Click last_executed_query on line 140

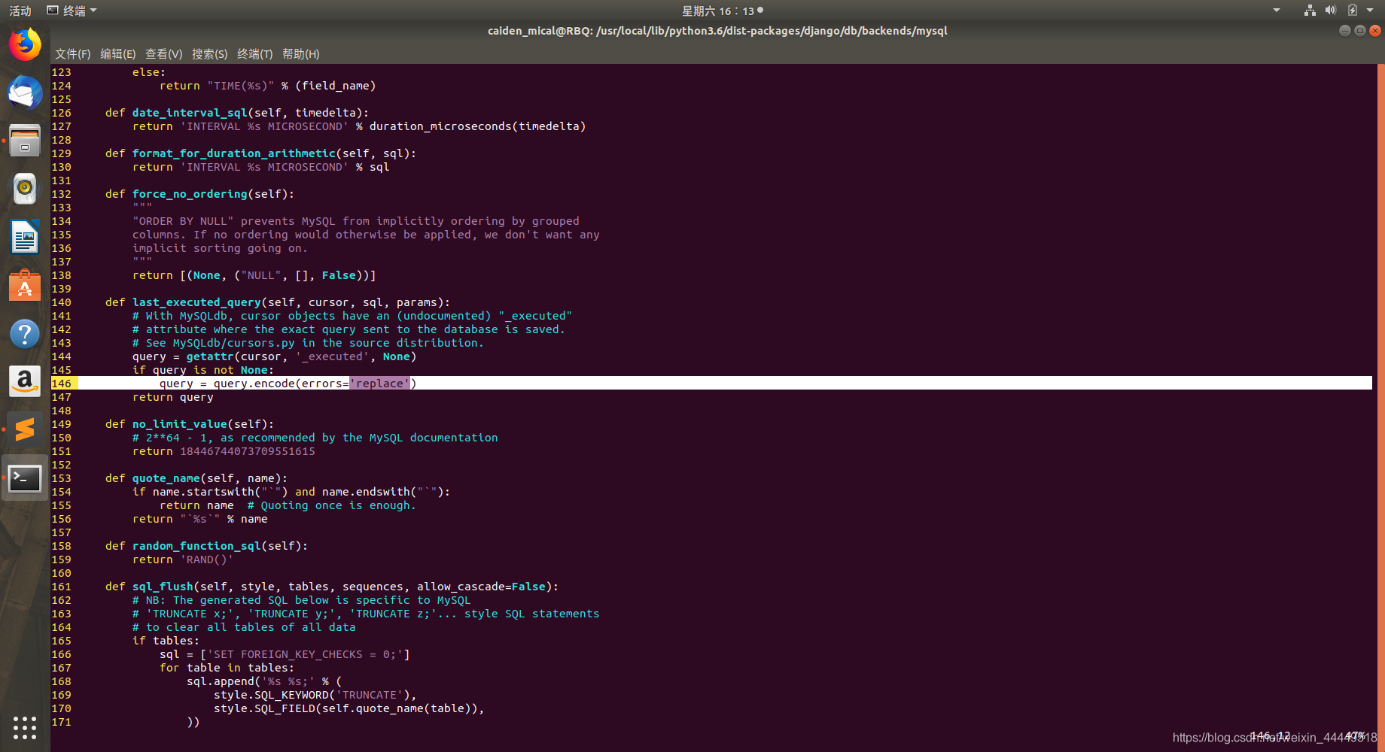196,302
